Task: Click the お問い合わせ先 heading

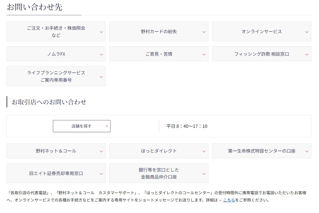Action: tap(34, 7)
